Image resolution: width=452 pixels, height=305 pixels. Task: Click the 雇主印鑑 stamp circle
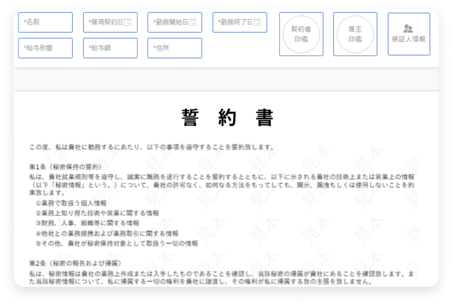(355, 34)
